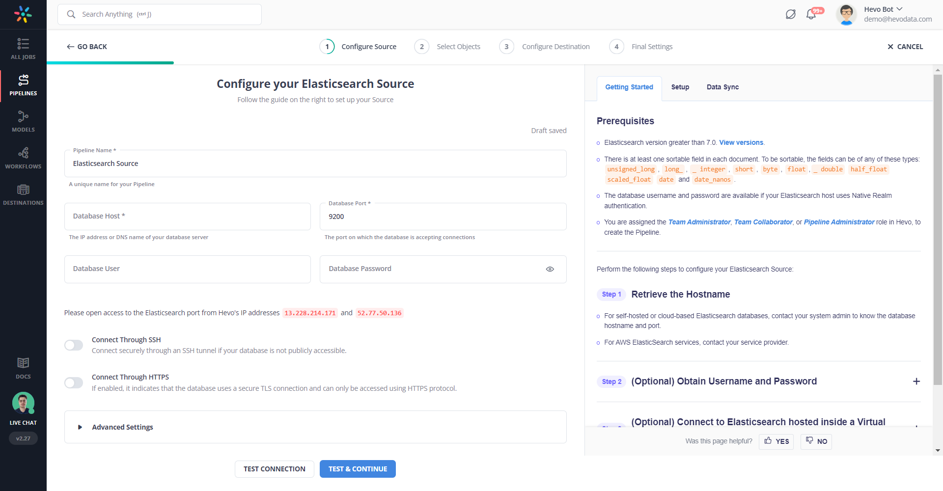
Task: Open Team Administrator role link
Action: tap(699, 222)
